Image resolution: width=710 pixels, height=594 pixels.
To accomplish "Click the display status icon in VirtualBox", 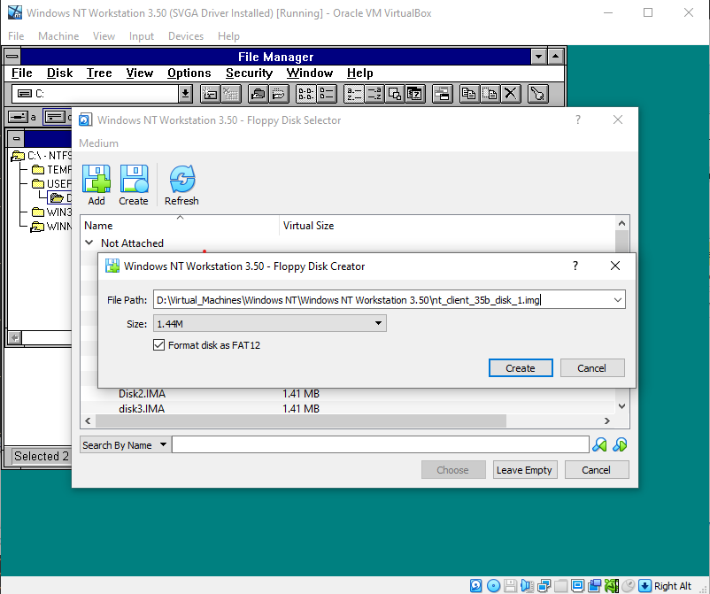I will click(x=578, y=585).
